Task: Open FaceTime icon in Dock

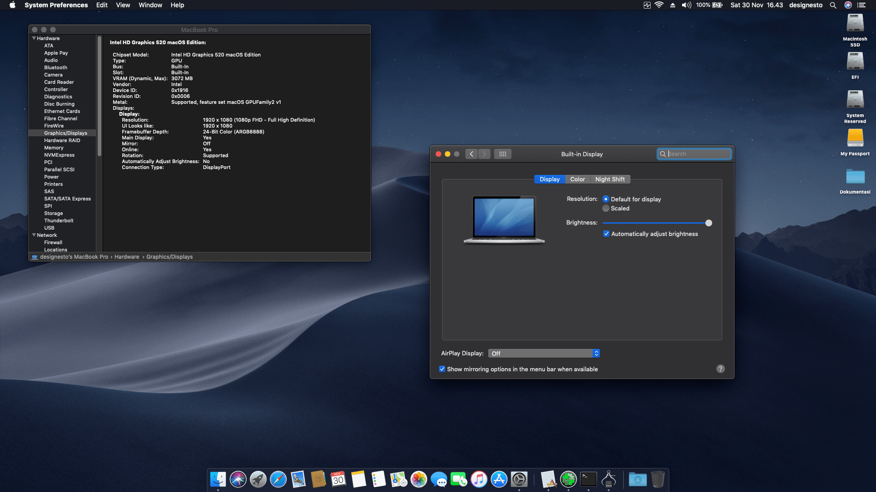Action: (459, 479)
